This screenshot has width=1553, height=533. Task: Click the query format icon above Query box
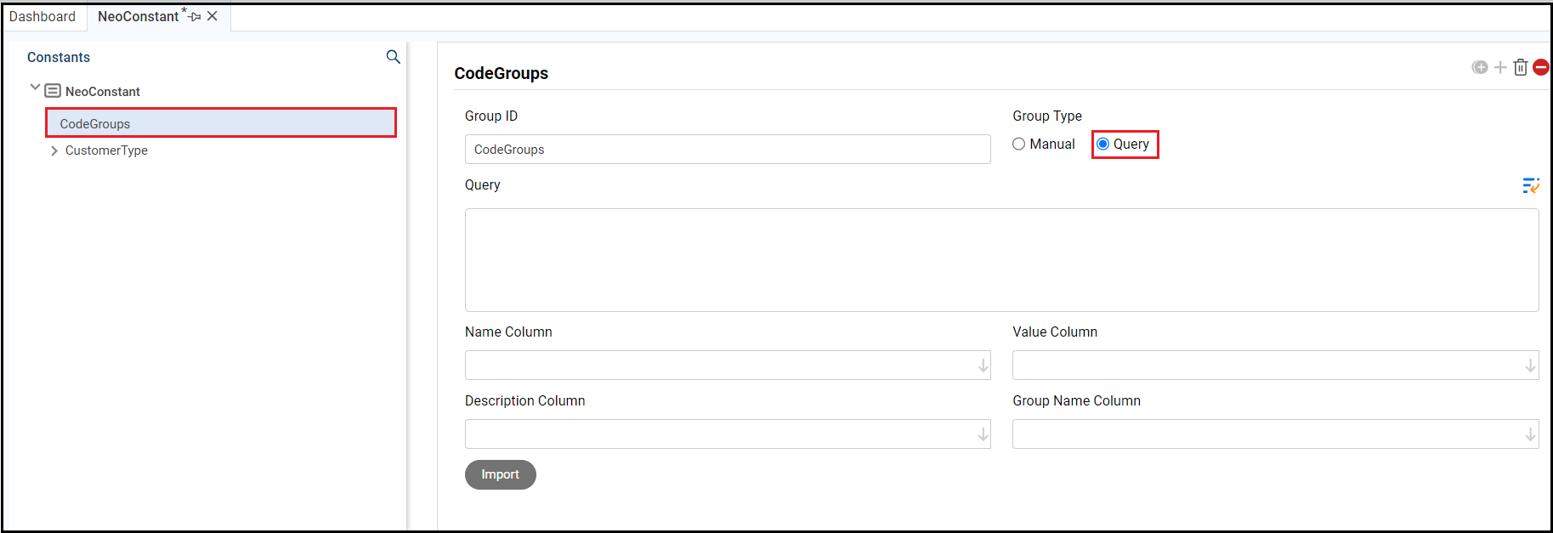(1530, 185)
